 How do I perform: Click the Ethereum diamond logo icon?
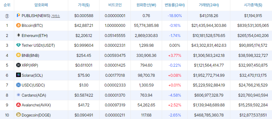coord(18,35)
